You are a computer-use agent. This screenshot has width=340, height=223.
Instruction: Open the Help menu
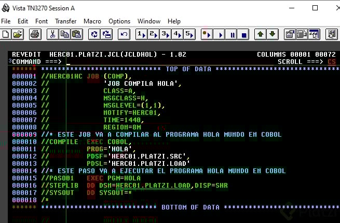click(x=174, y=21)
